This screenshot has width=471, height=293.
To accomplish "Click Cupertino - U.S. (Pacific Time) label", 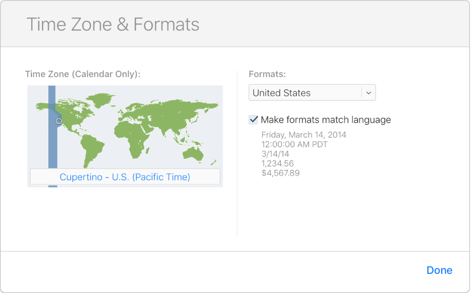I will coord(125,177).
